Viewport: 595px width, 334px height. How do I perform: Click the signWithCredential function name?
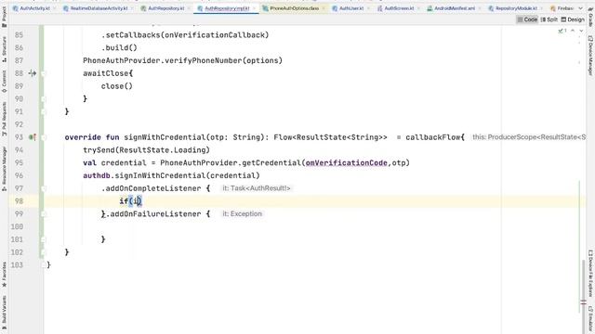pos(165,137)
